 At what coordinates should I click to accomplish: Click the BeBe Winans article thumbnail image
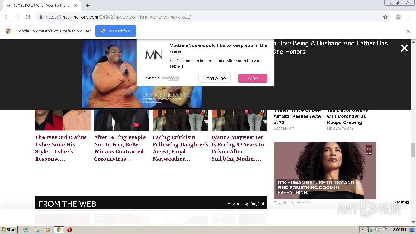click(122, 120)
